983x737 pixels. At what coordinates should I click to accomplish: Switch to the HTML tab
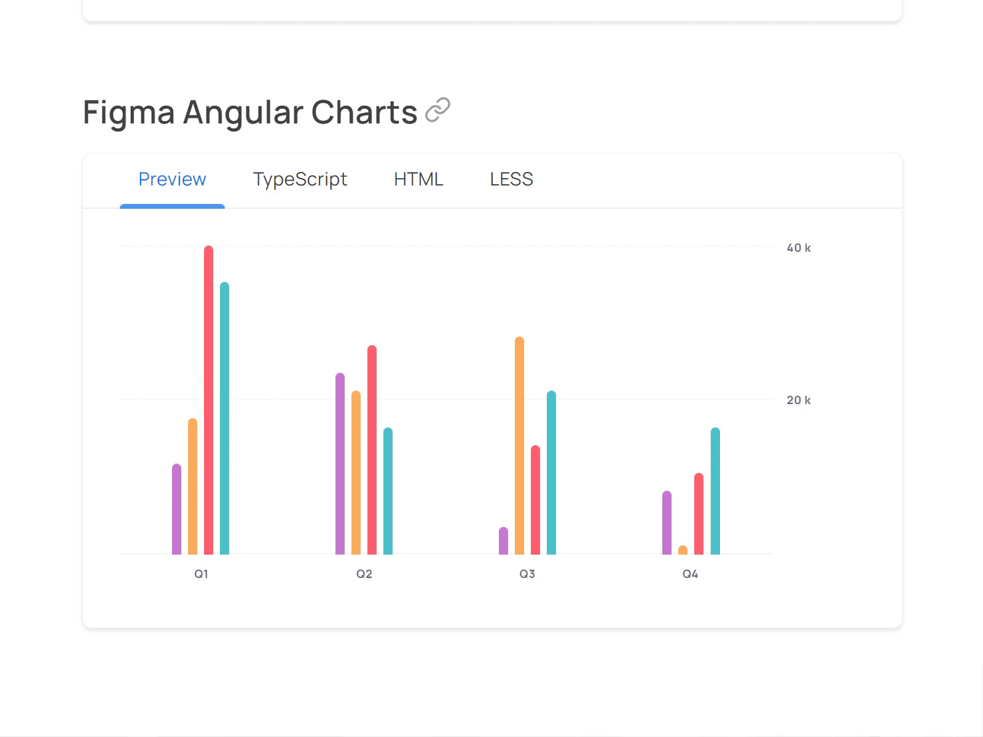418,179
